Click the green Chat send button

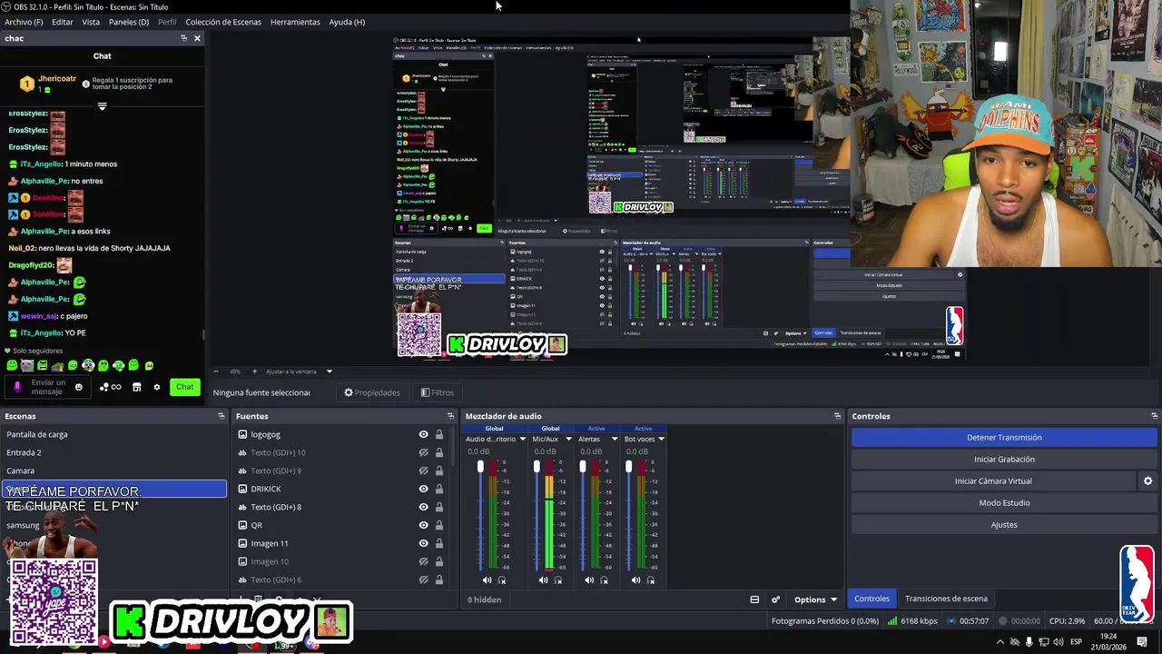point(184,387)
